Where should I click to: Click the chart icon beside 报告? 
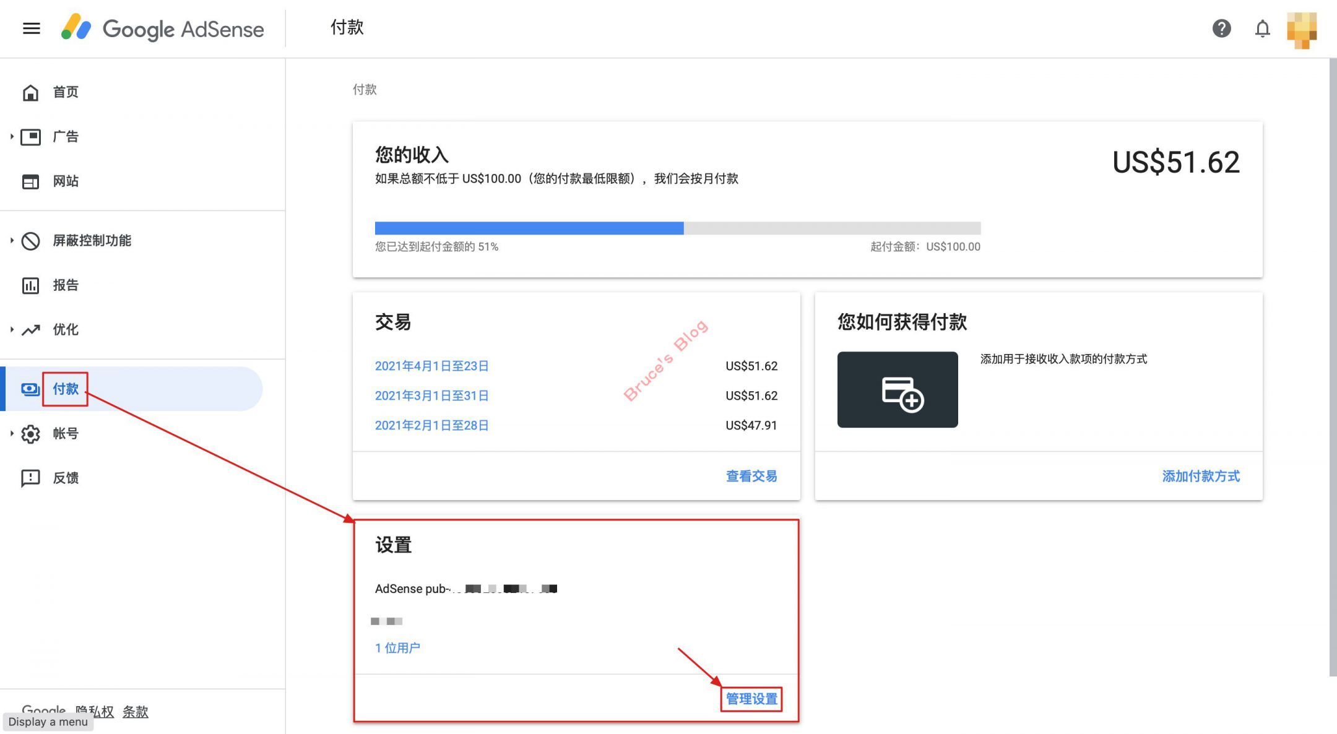[30, 285]
